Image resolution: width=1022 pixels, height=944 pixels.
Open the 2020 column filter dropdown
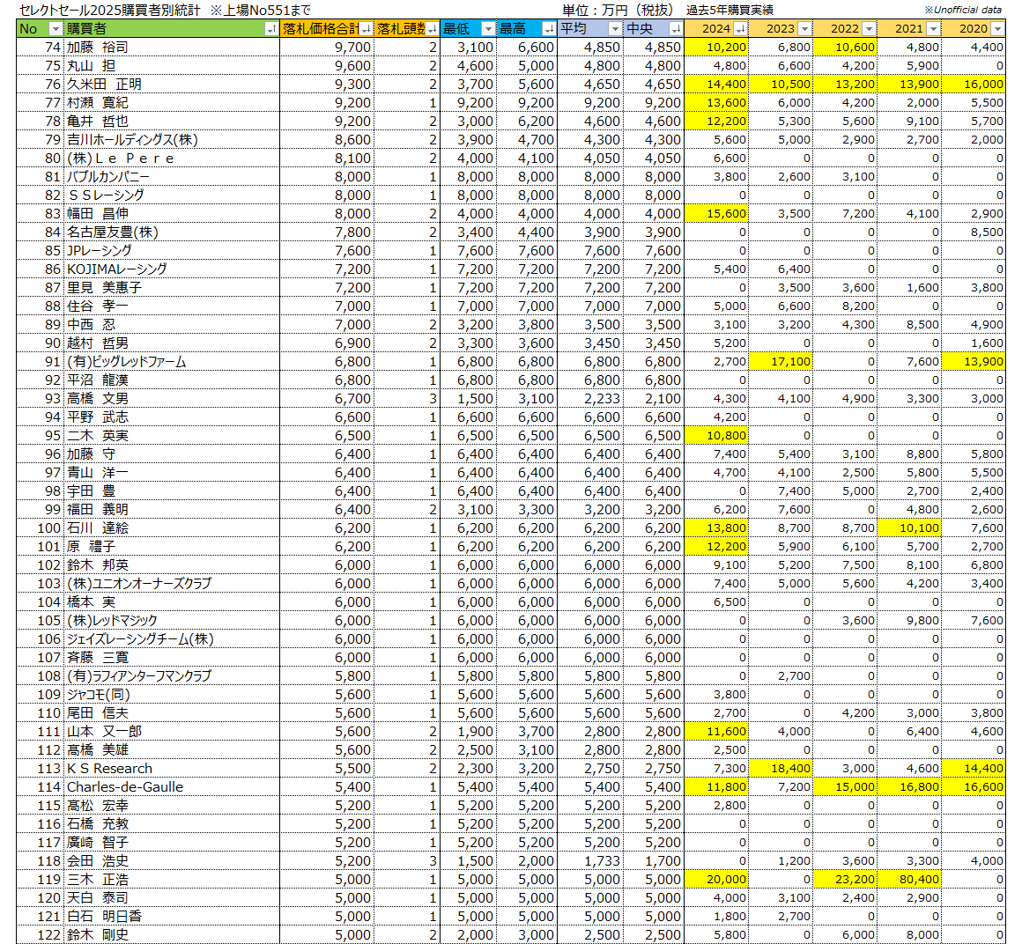998,29
